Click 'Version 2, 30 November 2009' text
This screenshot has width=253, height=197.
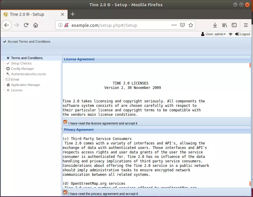(133, 88)
